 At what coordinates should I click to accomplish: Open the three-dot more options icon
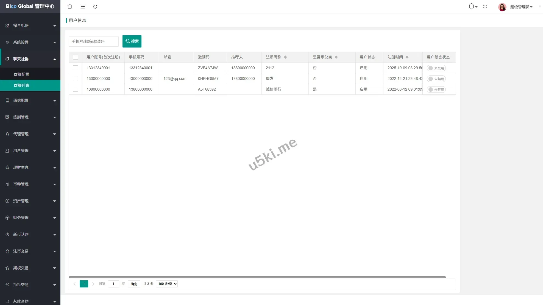tap(540, 7)
